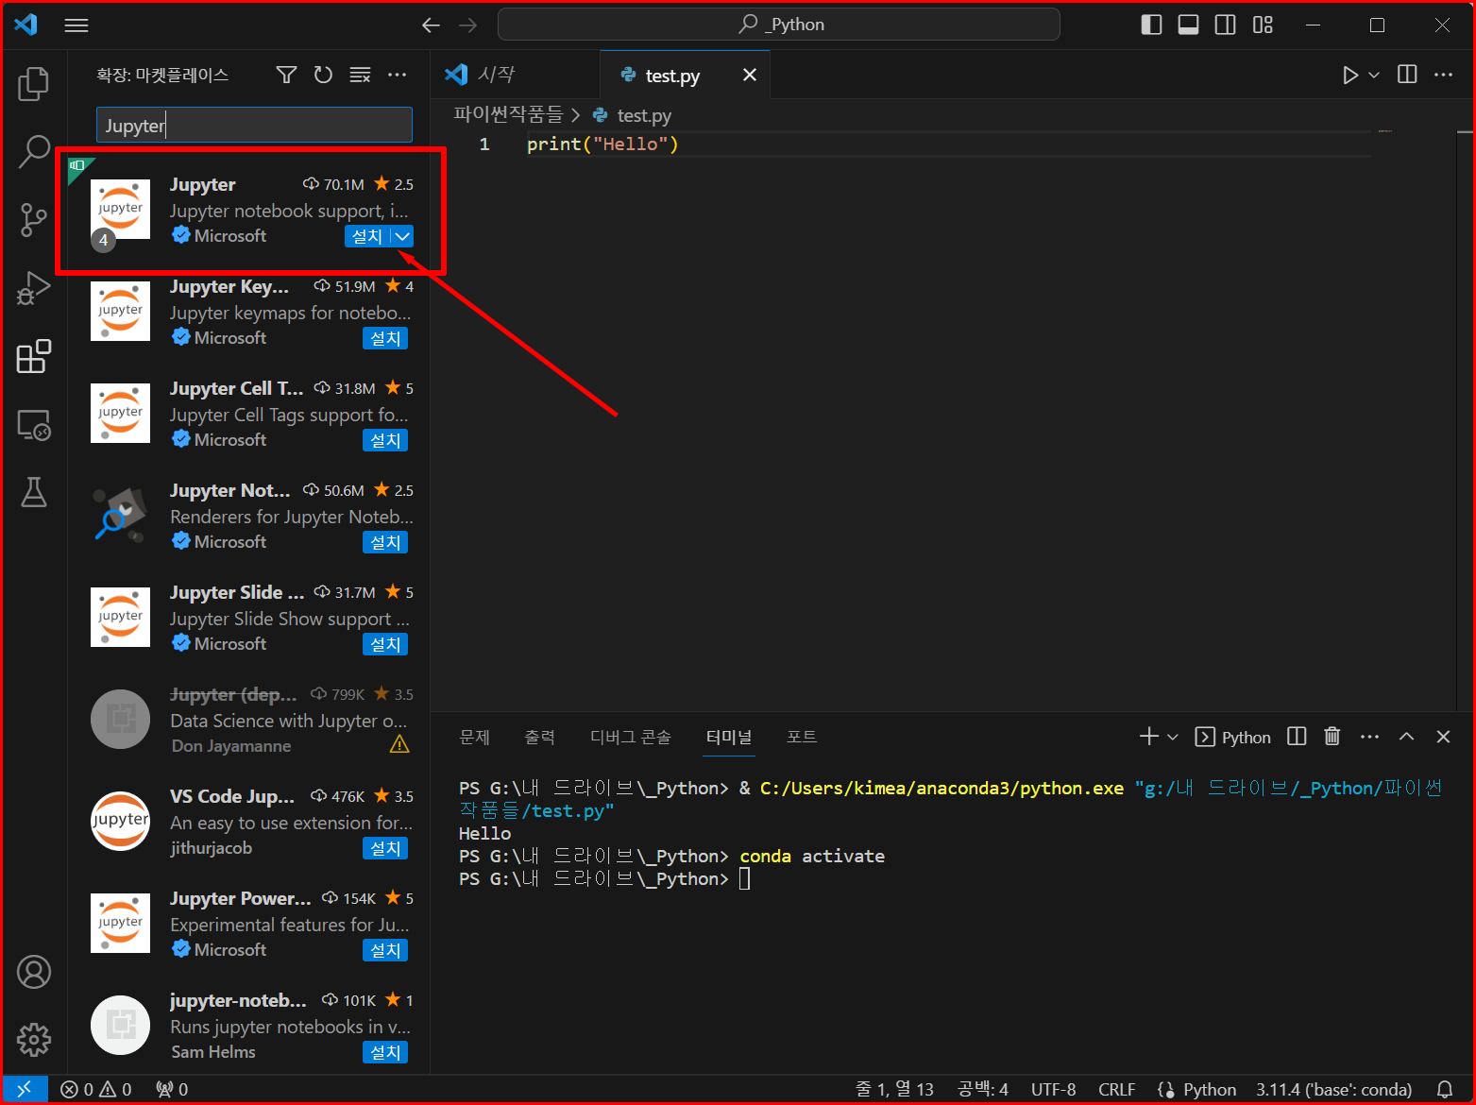Close the test.py tab

click(x=750, y=75)
